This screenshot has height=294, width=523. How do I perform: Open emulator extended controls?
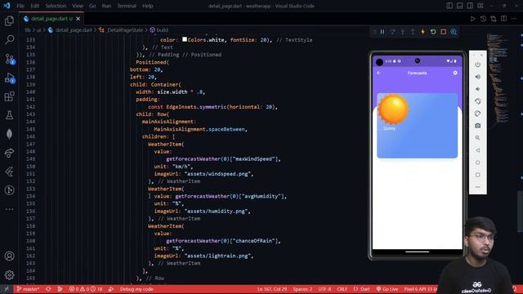477,187
